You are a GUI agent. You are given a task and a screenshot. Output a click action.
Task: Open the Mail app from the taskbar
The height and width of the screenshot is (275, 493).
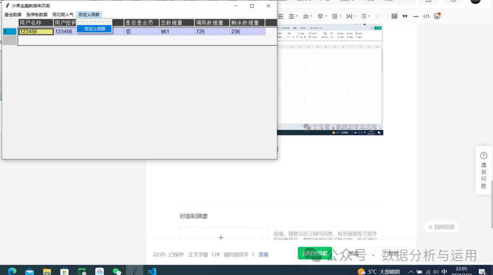[x=30, y=271]
